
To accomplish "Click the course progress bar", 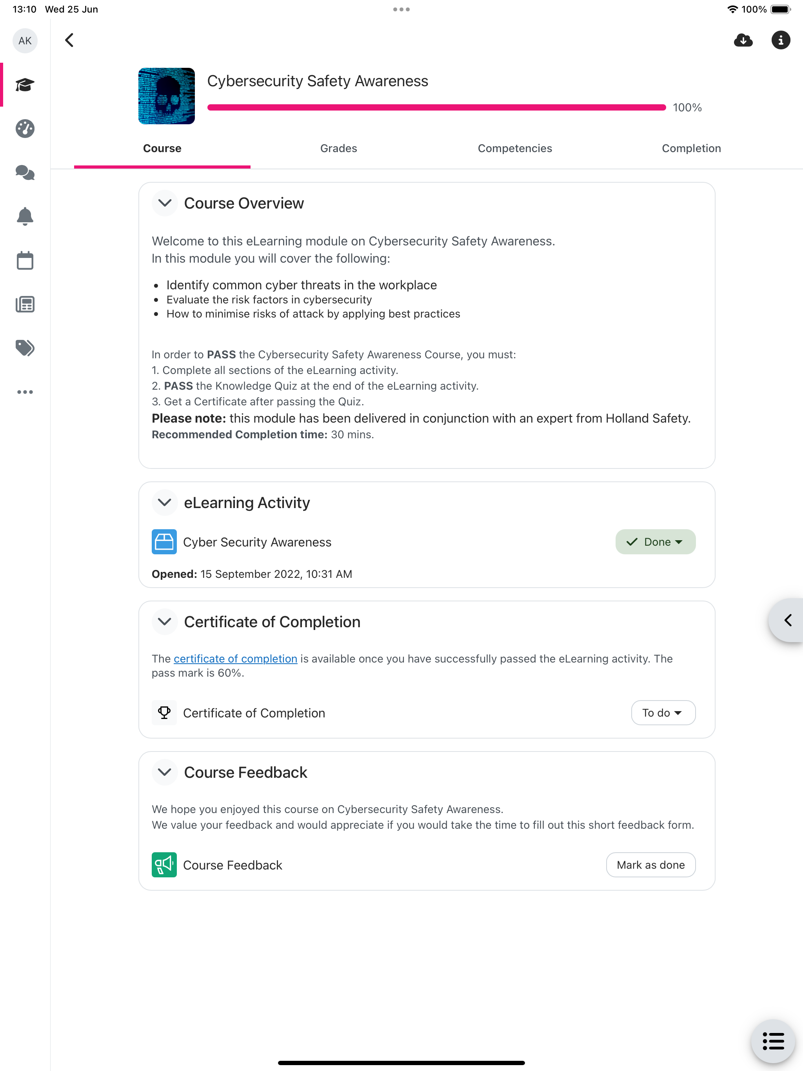I will 436,107.
